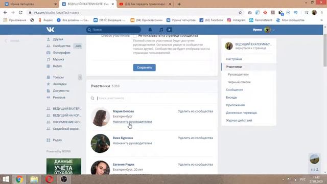Open the Facebook bookmark

click(x=211, y=20)
